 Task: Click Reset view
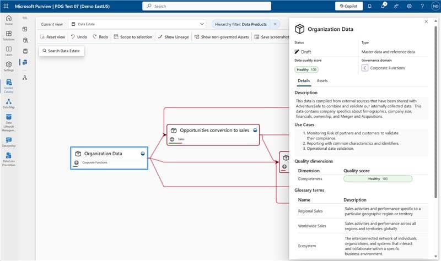click(52, 37)
